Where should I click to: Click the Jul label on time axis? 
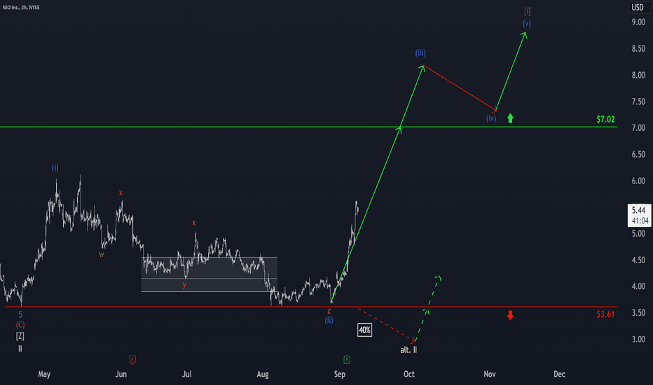(x=186, y=374)
